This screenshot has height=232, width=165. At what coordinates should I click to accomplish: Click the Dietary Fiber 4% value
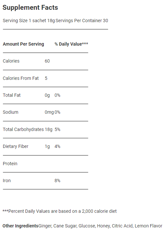tap(58, 146)
